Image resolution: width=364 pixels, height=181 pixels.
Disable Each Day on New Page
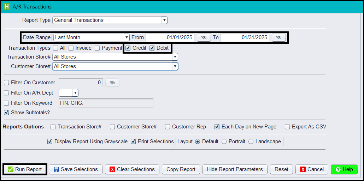[x=217, y=127]
